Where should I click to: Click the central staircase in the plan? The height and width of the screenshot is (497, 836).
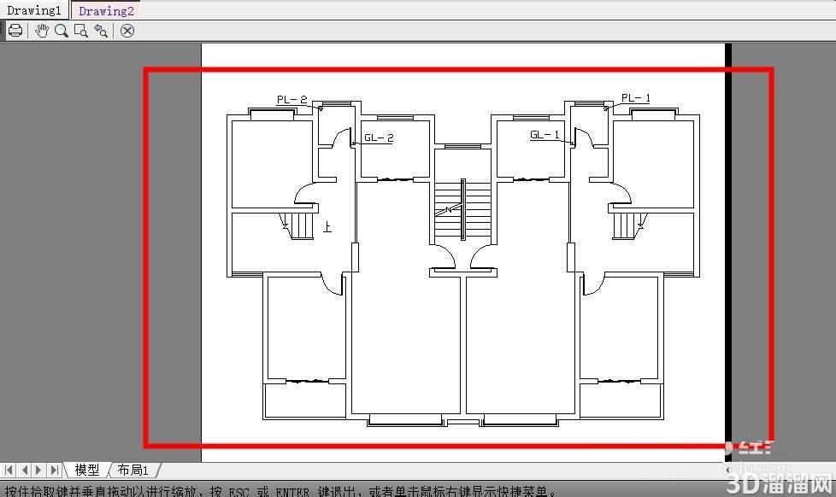[x=462, y=209]
